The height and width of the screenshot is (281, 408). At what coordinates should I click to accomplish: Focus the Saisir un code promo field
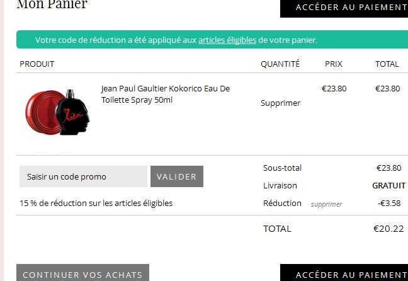coord(83,176)
